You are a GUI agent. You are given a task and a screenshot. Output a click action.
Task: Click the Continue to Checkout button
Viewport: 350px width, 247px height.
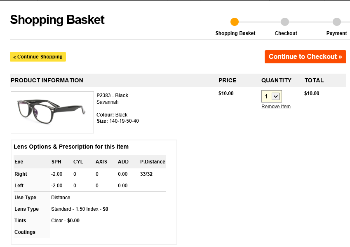click(x=305, y=57)
